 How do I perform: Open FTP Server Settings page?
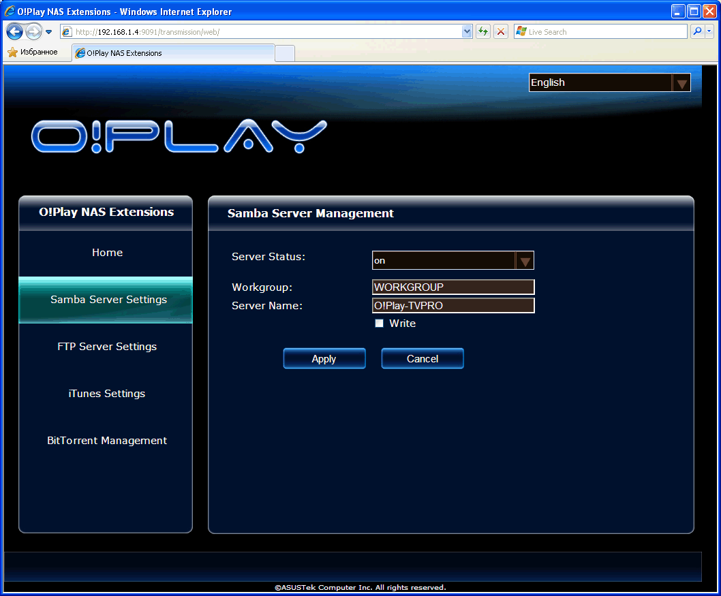point(107,347)
